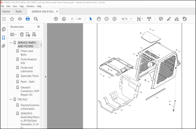Open the 50442912 Assembly/Decals bookmark

(x=30, y=120)
